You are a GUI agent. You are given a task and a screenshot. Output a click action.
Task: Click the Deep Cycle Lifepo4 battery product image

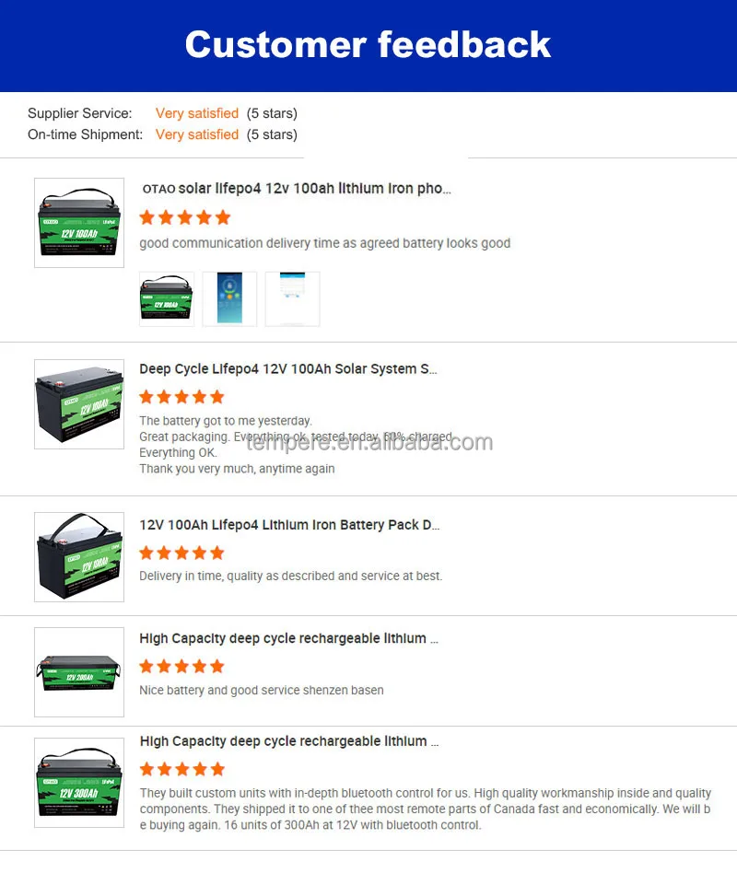(79, 404)
